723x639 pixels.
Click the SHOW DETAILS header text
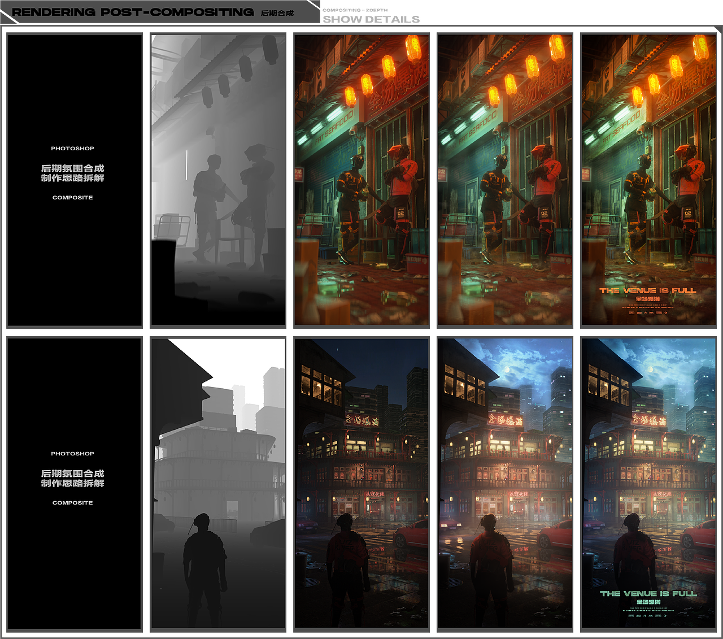tap(371, 19)
